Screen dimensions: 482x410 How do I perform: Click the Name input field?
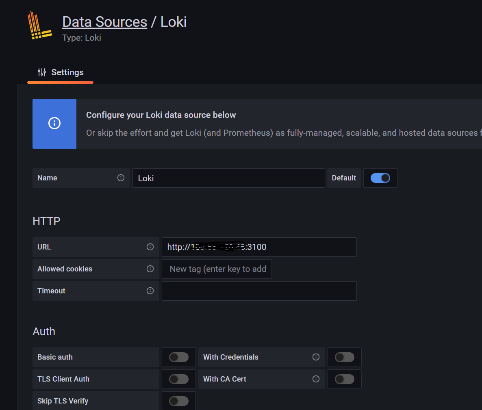coord(228,178)
